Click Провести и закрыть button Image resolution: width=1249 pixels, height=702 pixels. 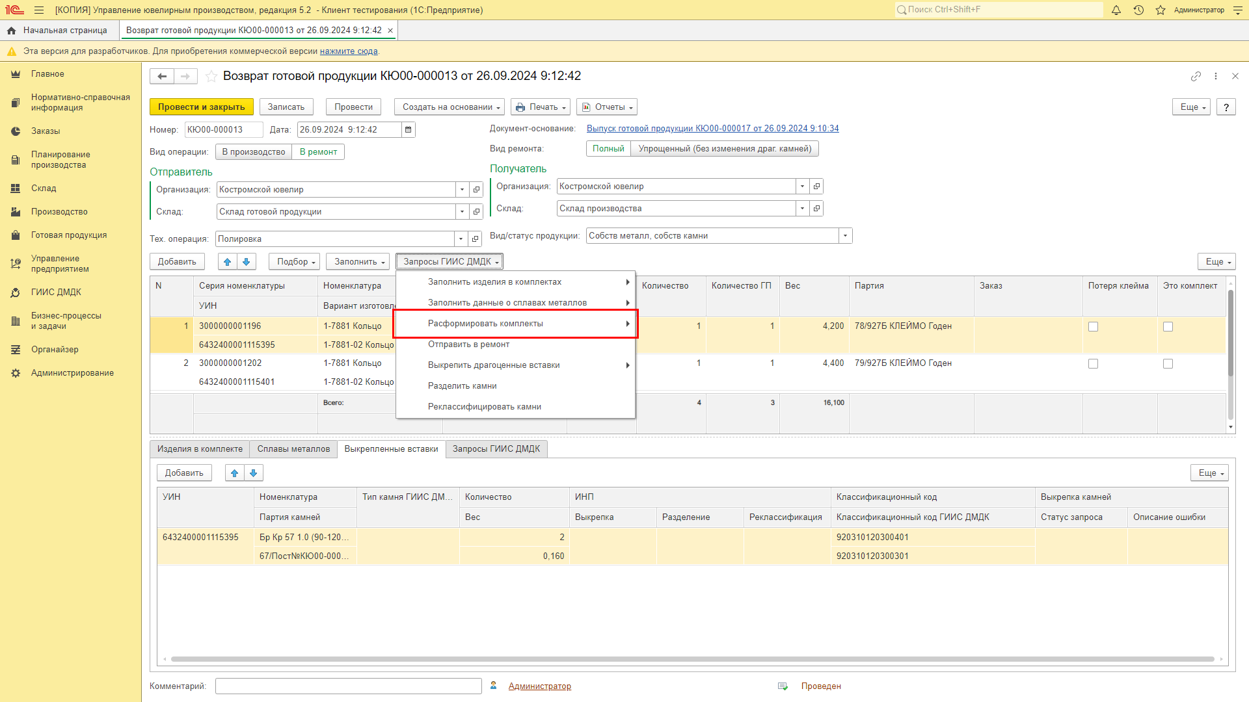(x=201, y=107)
